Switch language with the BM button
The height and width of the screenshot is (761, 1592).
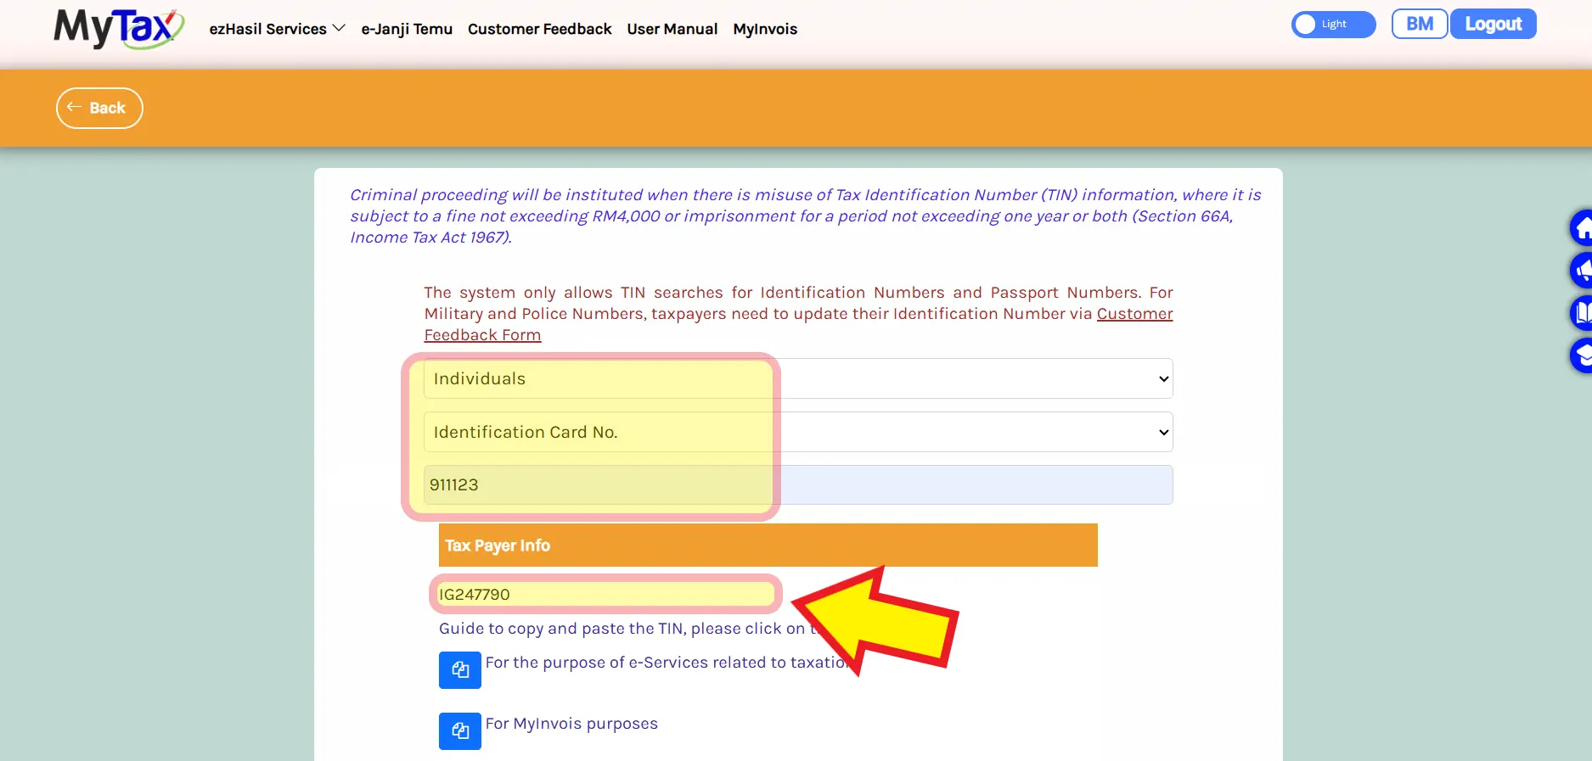pyautogui.click(x=1420, y=24)
